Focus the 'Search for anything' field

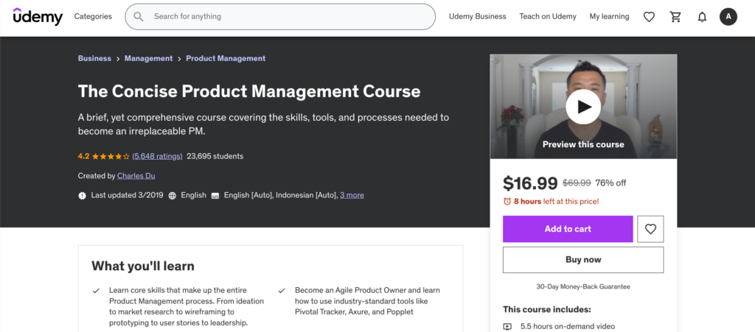(x=288, y=16)
